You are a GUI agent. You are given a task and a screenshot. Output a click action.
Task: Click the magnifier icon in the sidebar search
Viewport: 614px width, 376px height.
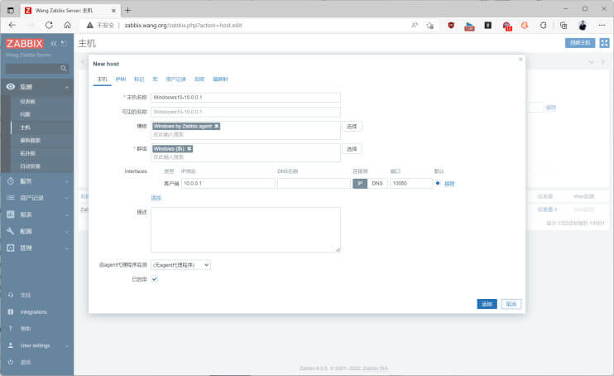click(x=64, y=69)
